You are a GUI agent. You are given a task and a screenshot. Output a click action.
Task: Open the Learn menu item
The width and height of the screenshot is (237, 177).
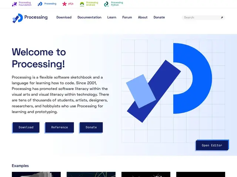coord(112,17)
